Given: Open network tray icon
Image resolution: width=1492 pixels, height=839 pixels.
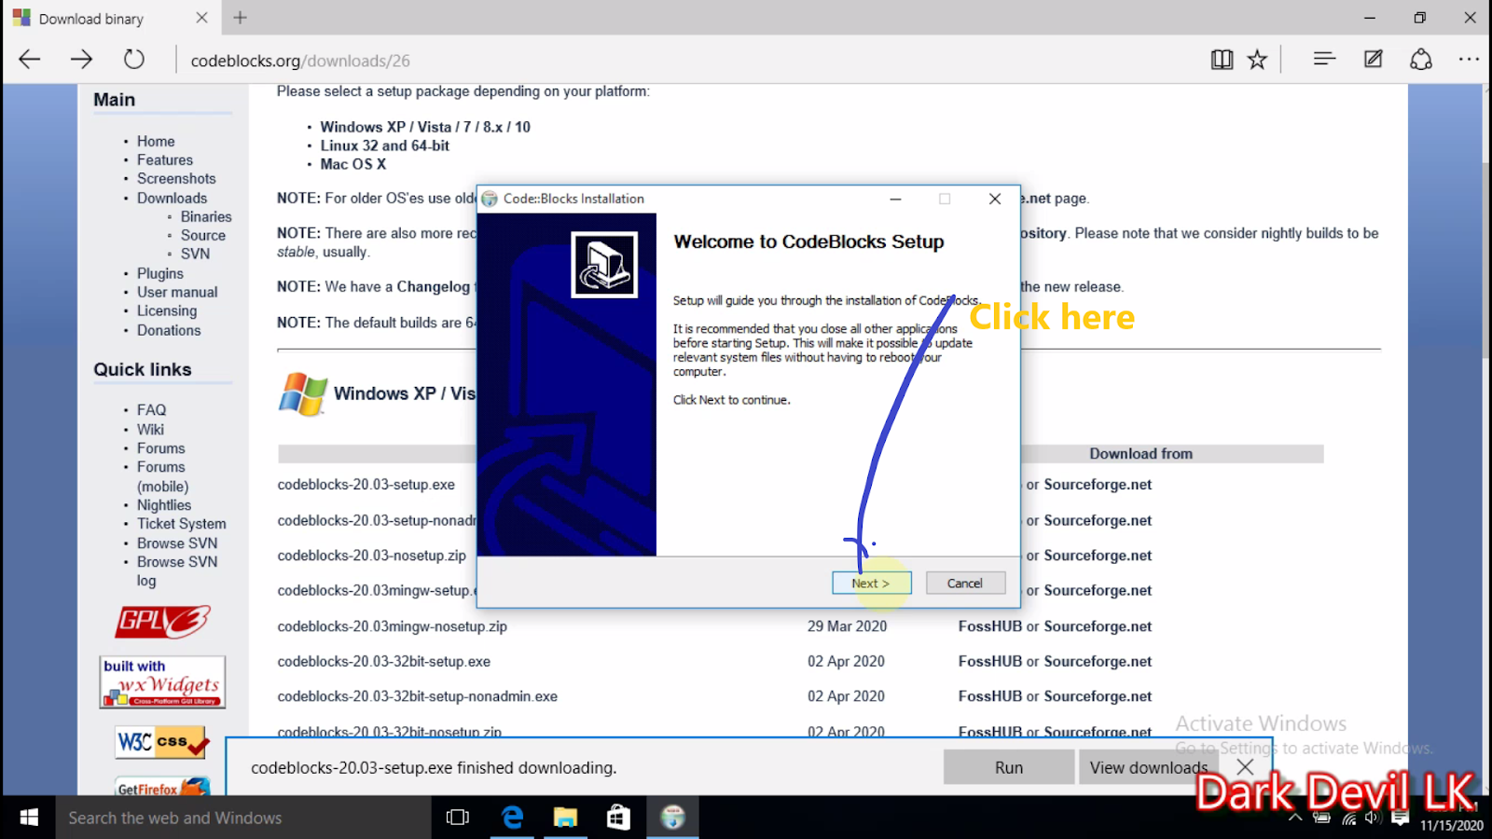Looking at the screenshot, I should pyautogui.click(x=1348, y=818).
